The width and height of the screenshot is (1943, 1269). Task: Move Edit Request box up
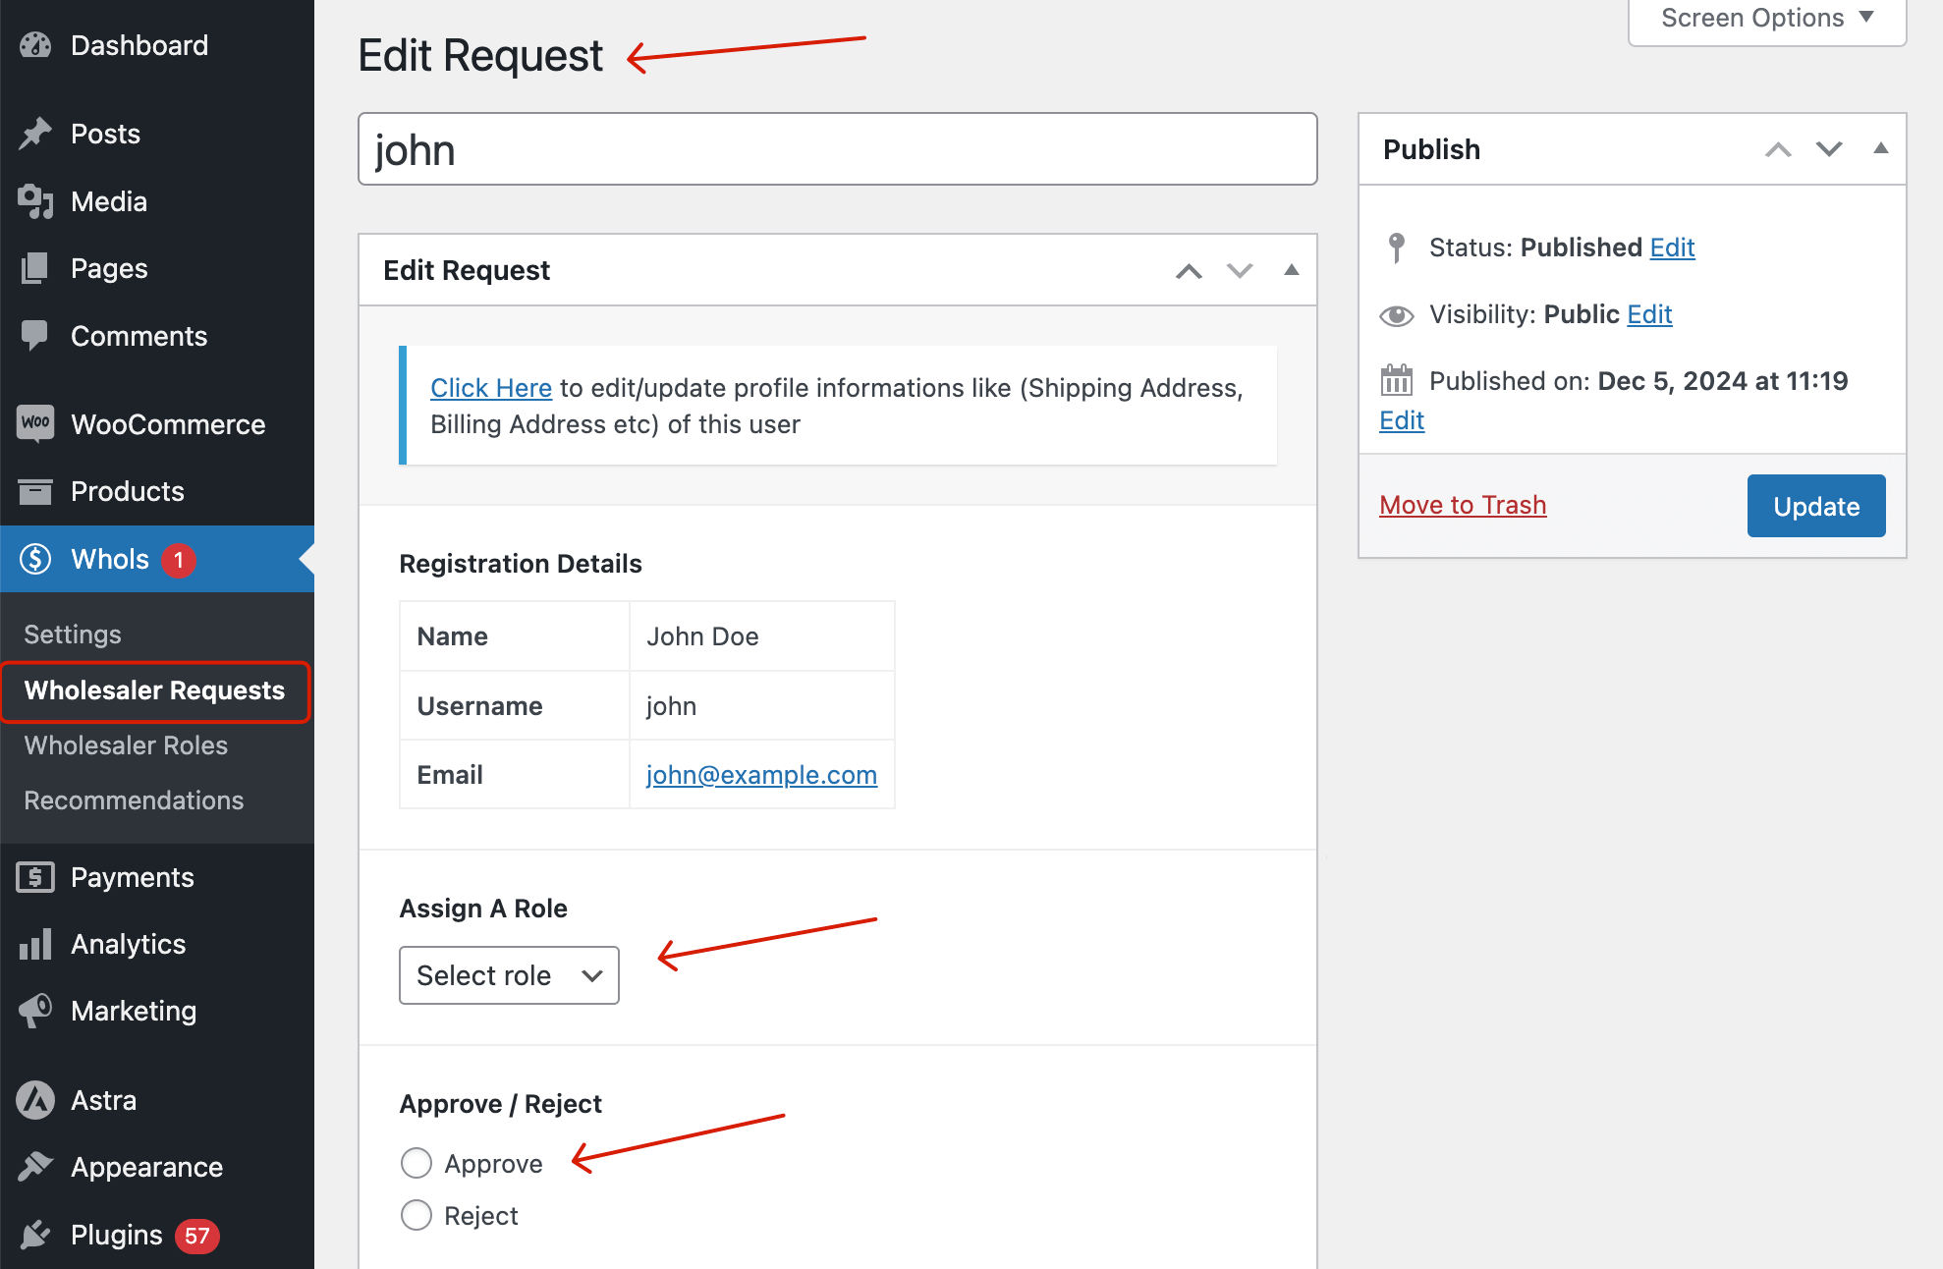point(1189,271)
